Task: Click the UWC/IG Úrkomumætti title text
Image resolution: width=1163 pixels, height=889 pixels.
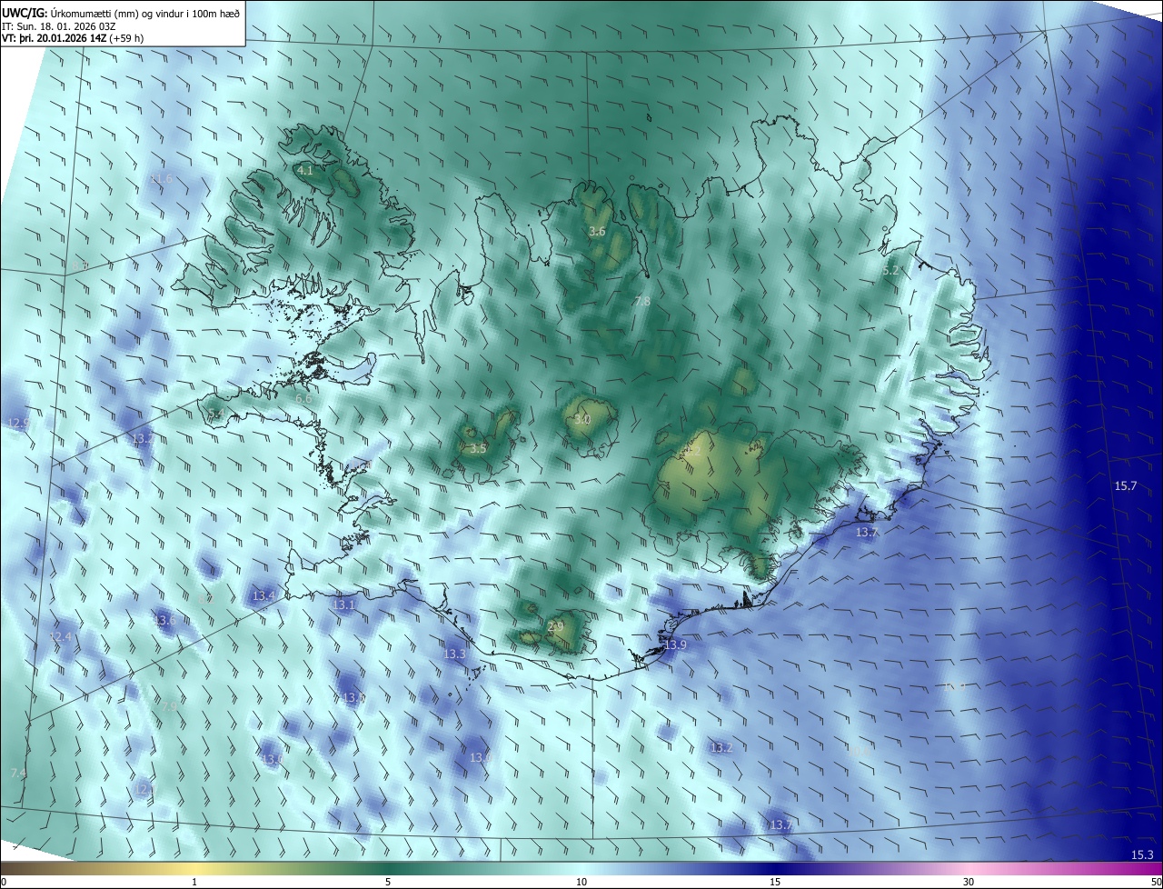Action: pyautogui.click(x=121, y=13)
